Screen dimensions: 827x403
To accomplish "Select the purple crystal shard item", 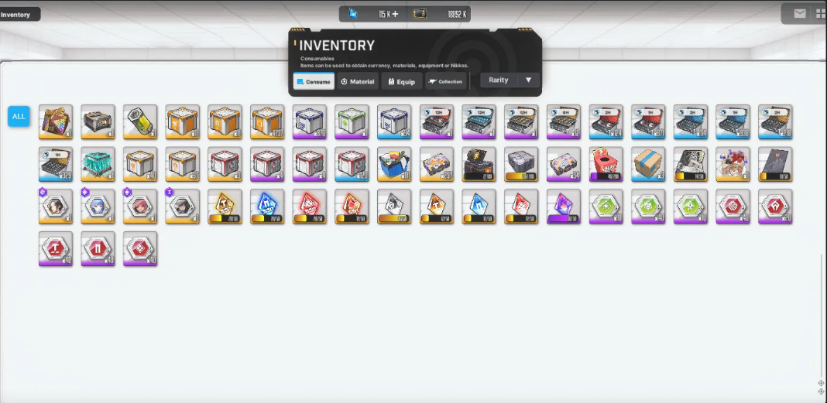I will 563,206.
